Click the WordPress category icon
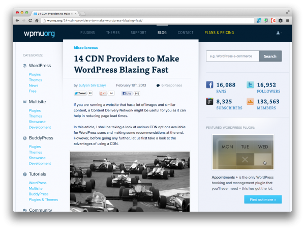Image resolution: width=305 pixels, height=230 pixels. 24,66
